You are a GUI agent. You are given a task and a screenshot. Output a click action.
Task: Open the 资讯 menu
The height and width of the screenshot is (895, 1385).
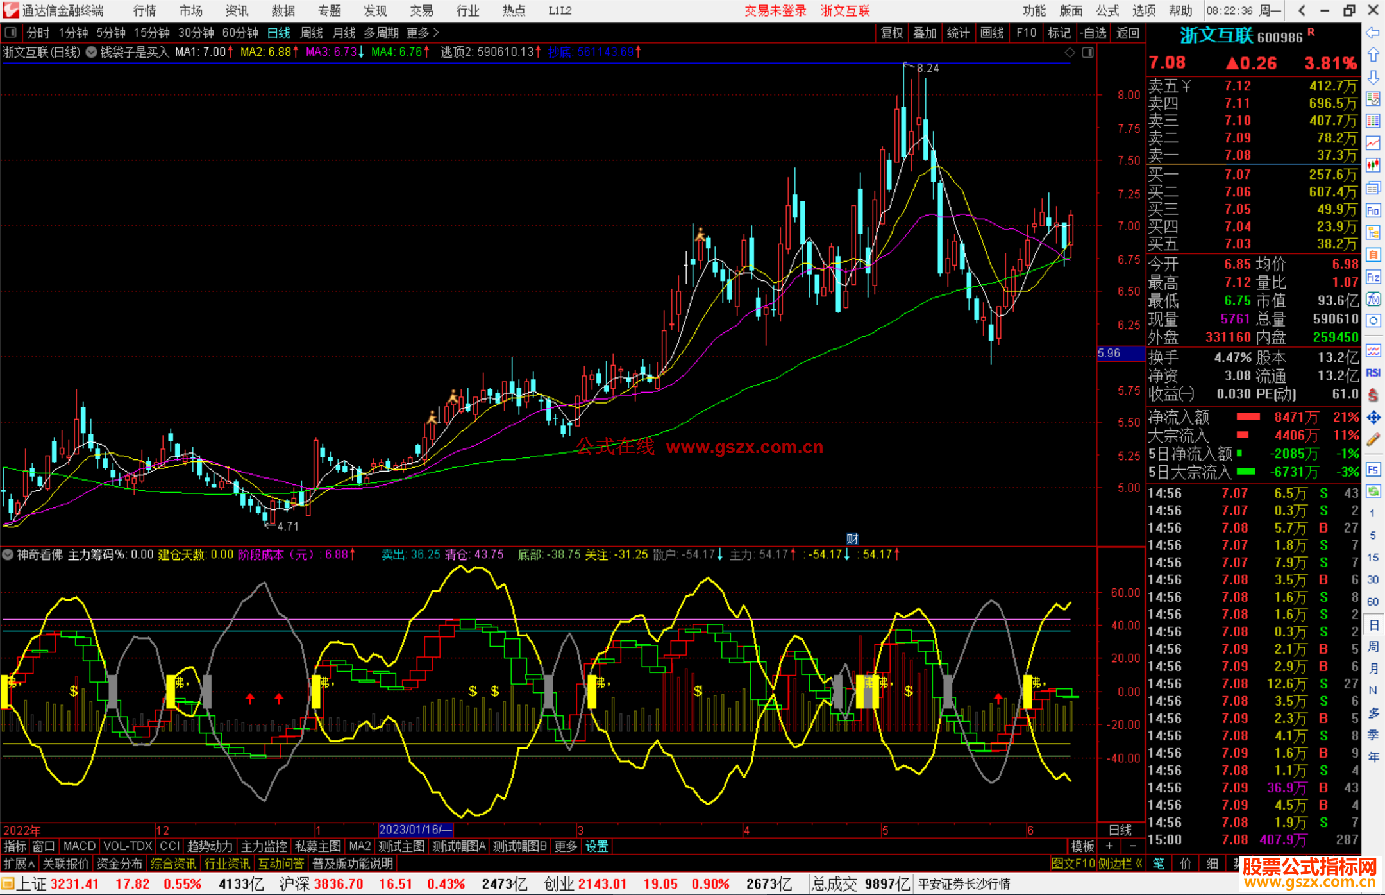pyautogui.click(x=237, y=11)
